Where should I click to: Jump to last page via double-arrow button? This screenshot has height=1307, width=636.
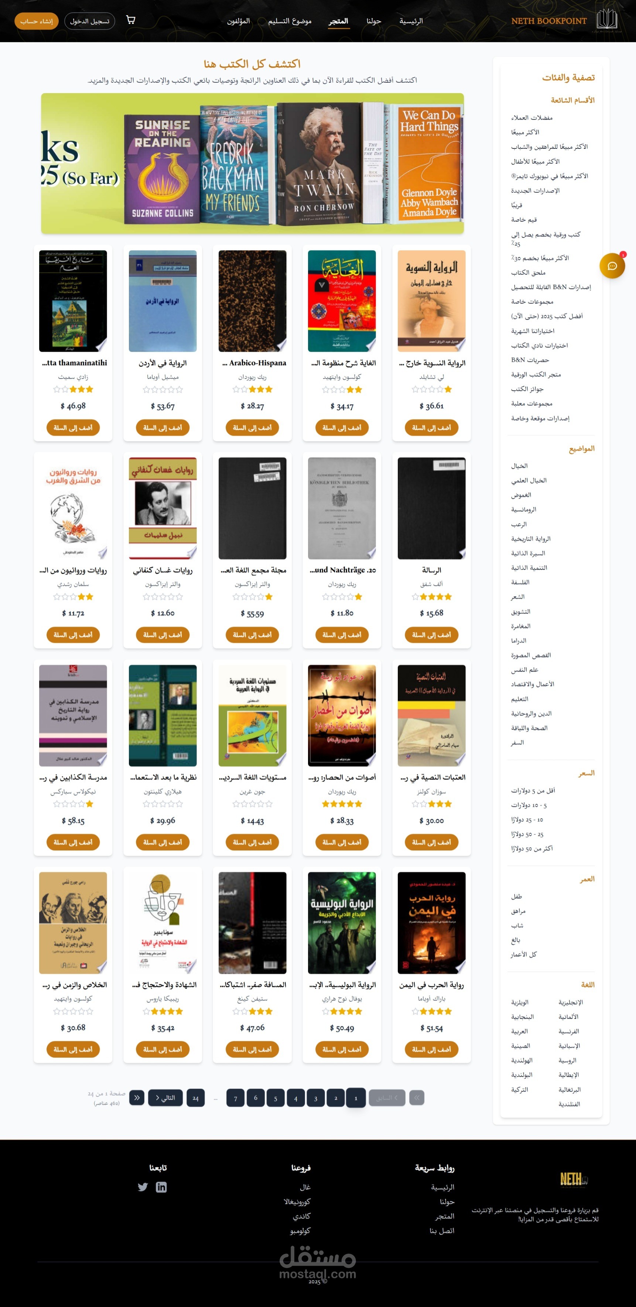click(137, 1097)
